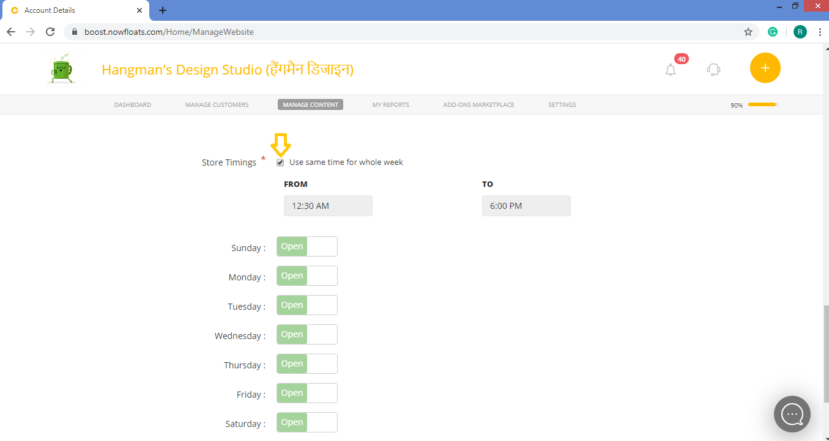Go to Dashboard menu

(133, 105)
